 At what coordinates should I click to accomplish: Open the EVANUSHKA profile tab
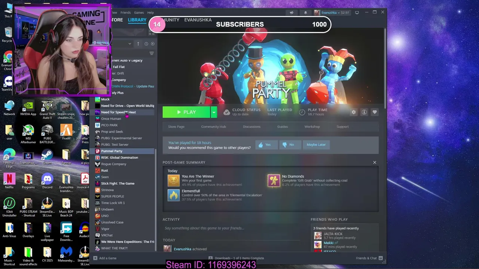pos(198,20)
